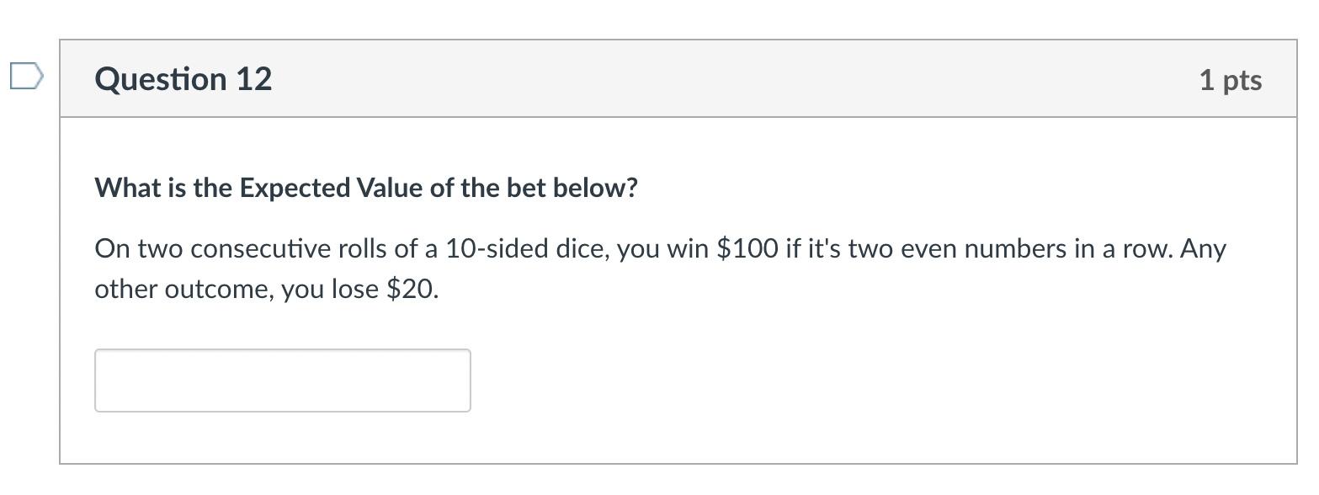This screenshot has height=495, width=1319.
Task: Click the question body area
Action: pyautogui.click(x=657, y=286)
